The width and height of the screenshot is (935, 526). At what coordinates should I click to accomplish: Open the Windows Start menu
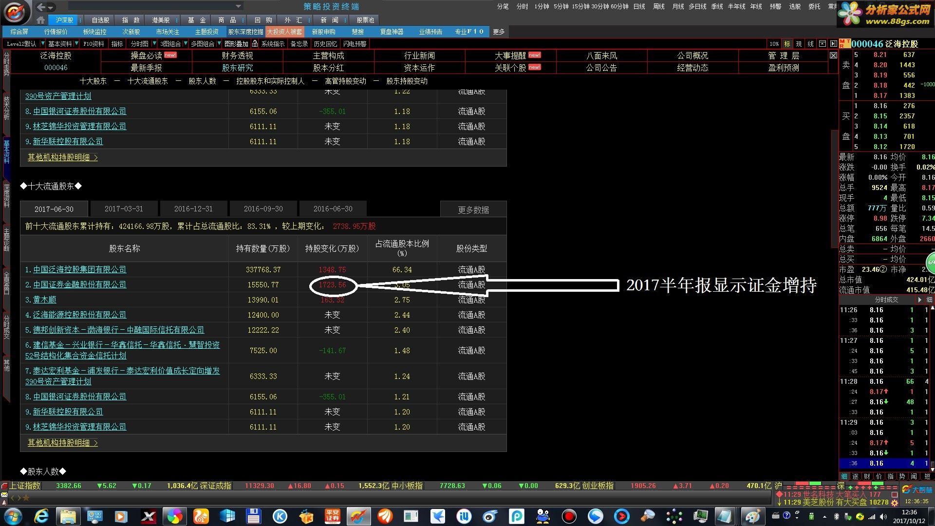tap(13, 516)
